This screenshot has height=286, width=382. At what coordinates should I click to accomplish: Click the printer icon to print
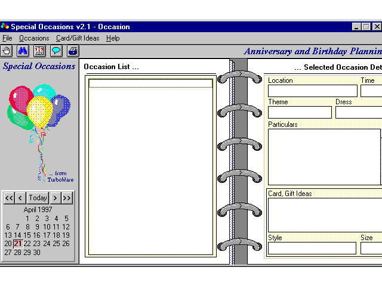(x=72, y=51)
